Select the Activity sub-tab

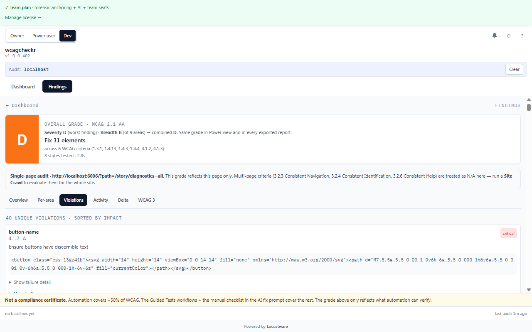tap(101, 200)
